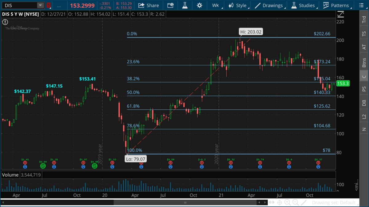Click the blue lightbulb icon under $1.53
This screenshot has width=369, height=207.
[112, 166]
